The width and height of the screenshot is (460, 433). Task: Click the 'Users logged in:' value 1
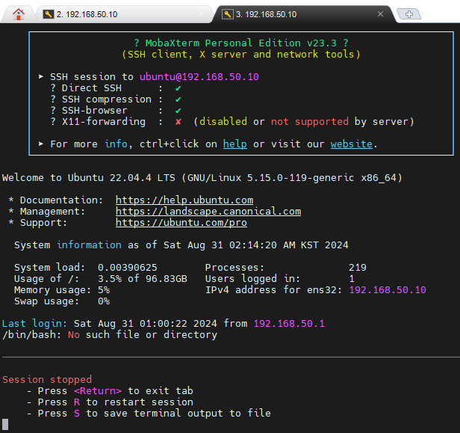click(x=352, y=279)
